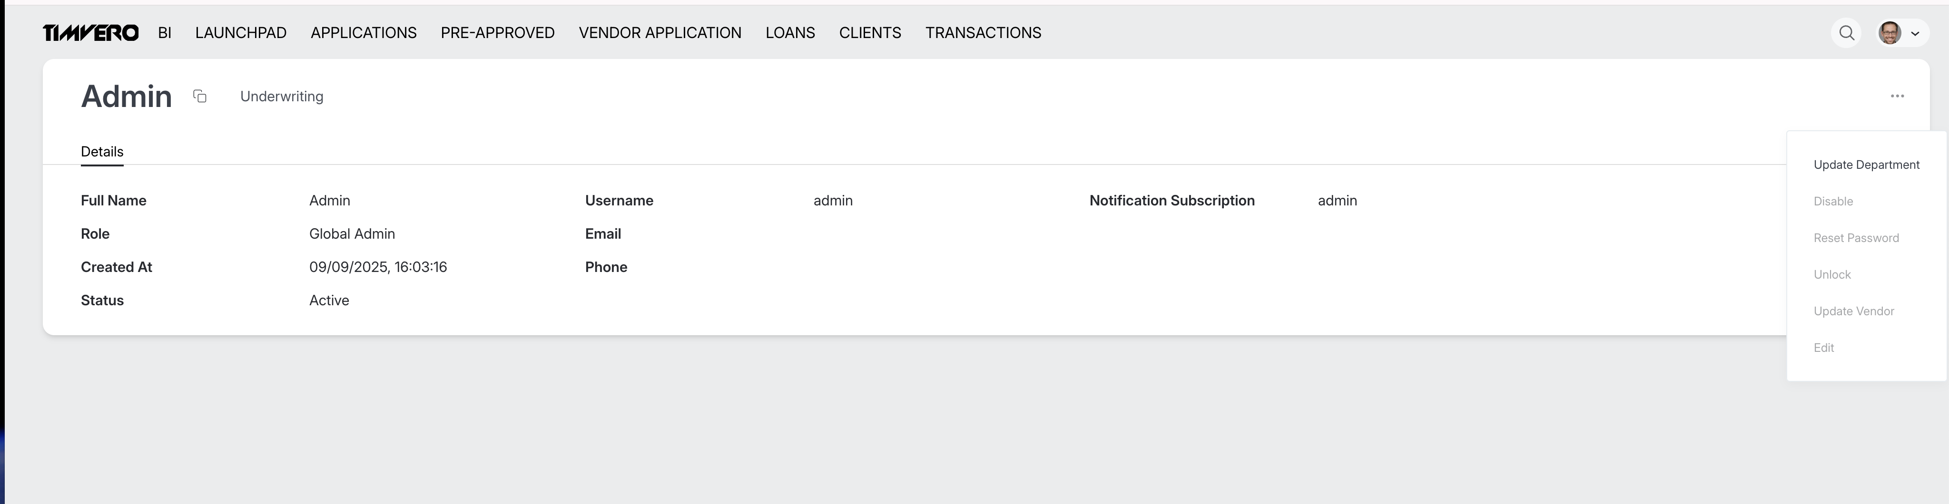Click Disable in the actions menu
This screenshot has height=504, width=1949.
(x=1832, y=201)
